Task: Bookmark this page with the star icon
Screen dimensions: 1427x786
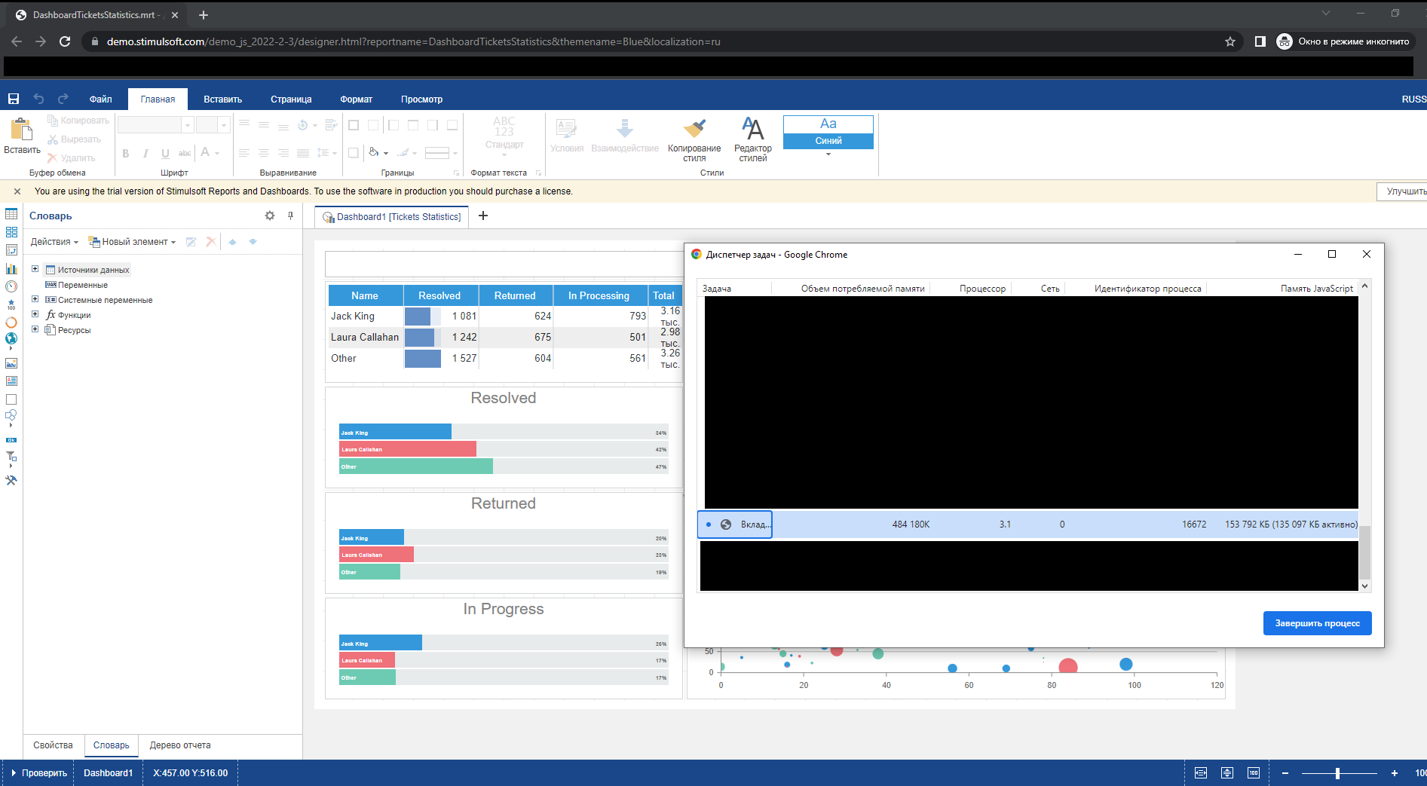Action: pos(1230,41)
